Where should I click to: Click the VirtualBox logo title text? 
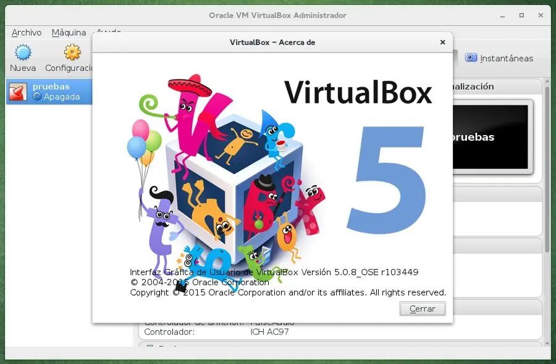pyautogui.click(x=358, y=93)
